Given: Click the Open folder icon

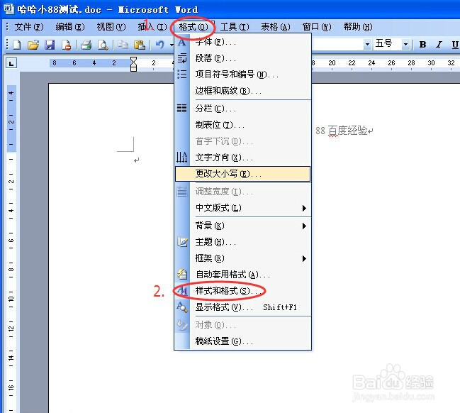Looking at the screenshot, I should pos(33,45).
